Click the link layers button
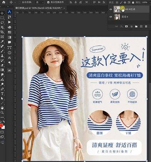This screenshot has width=151, height=162. coord(116,26)
